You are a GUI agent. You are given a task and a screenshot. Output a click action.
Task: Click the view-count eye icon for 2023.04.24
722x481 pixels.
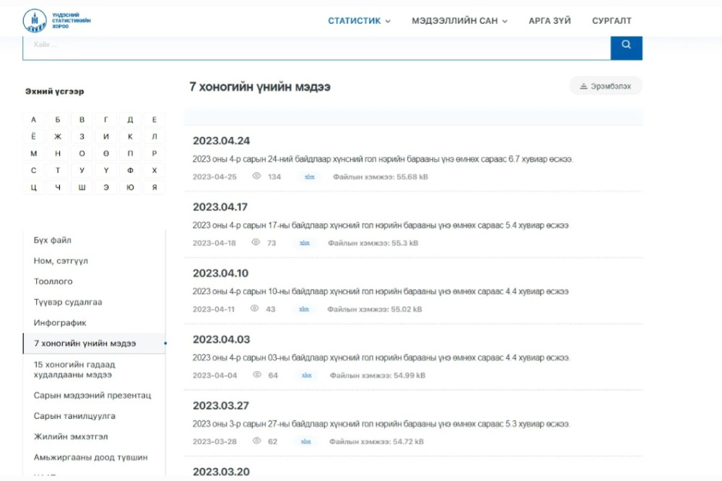tap(256, 176)
